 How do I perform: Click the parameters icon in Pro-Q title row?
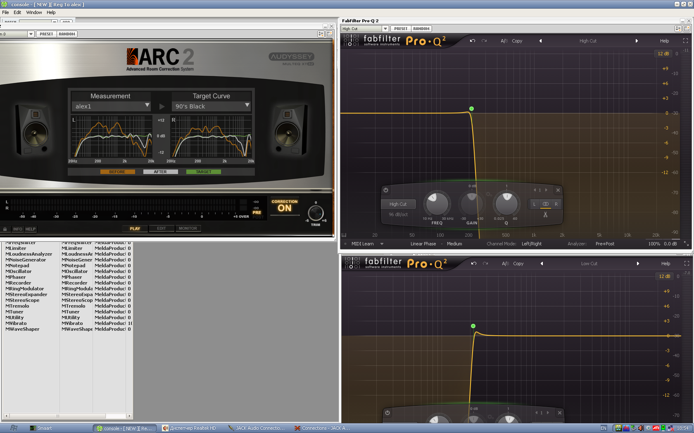[678, 28]
